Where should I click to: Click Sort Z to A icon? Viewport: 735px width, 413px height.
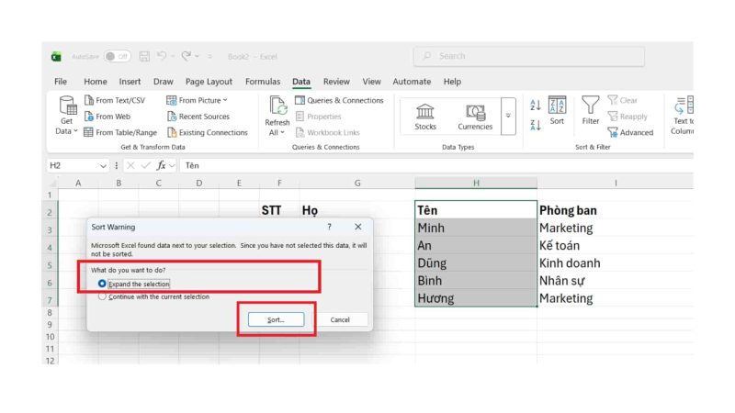point(536,125)
